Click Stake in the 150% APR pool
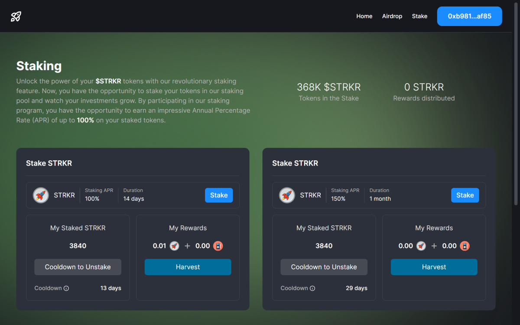The height and width of the screenshot is (325, 520). point(465,195)
